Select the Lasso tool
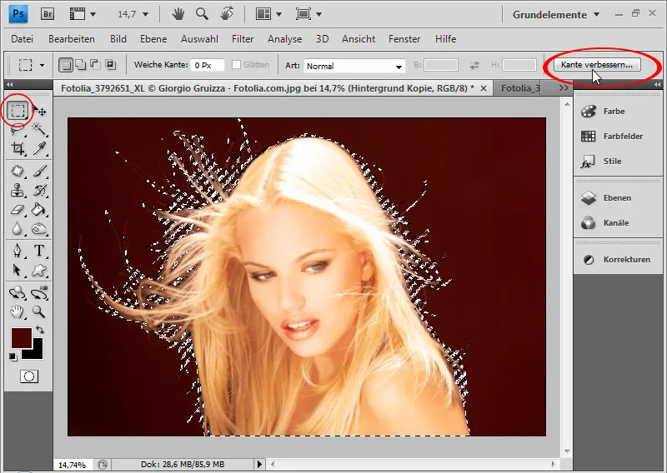This screenshot has height=473, width=667. coord(17,129)
